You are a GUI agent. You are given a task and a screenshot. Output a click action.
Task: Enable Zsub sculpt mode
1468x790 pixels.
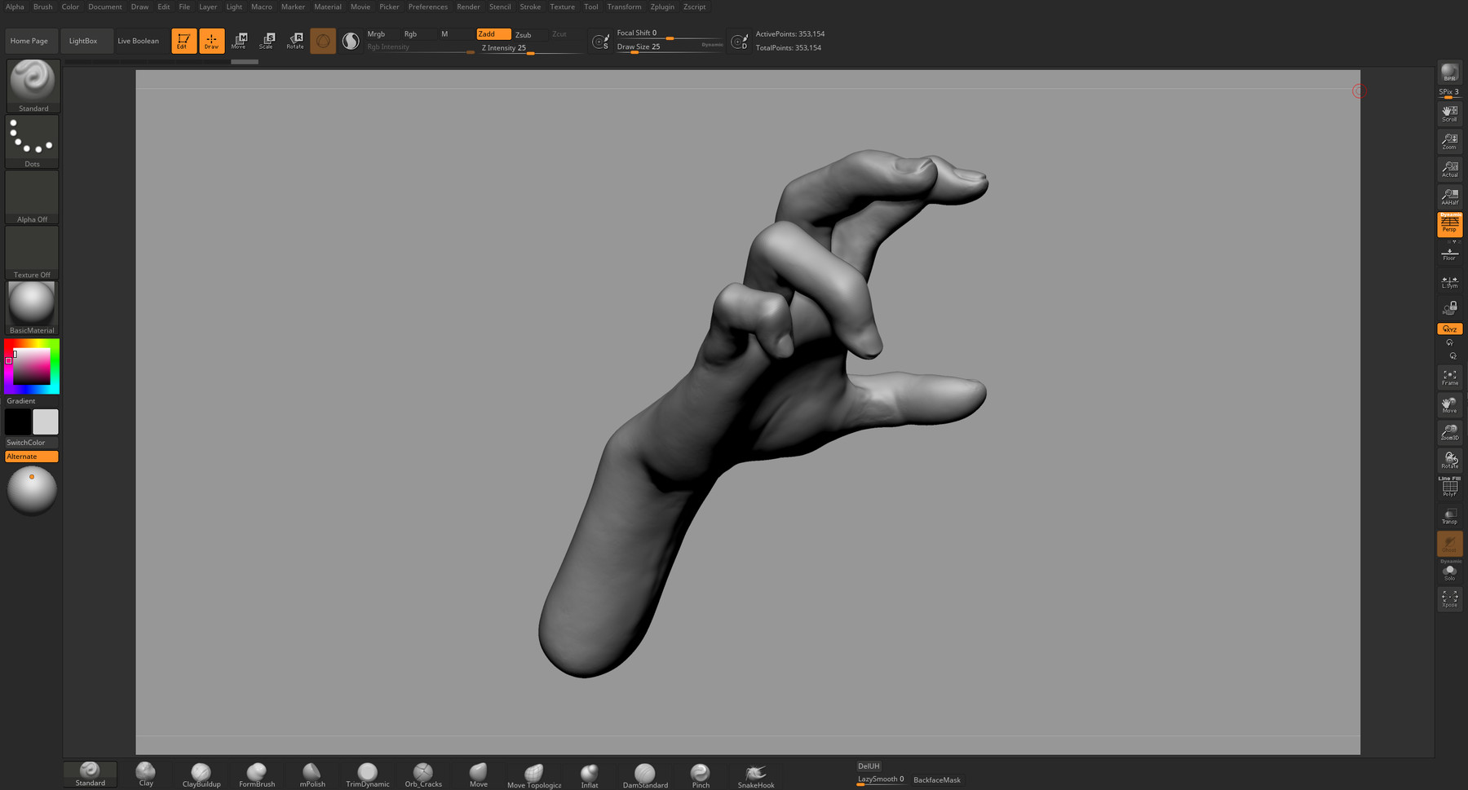[x=524, y=34]
